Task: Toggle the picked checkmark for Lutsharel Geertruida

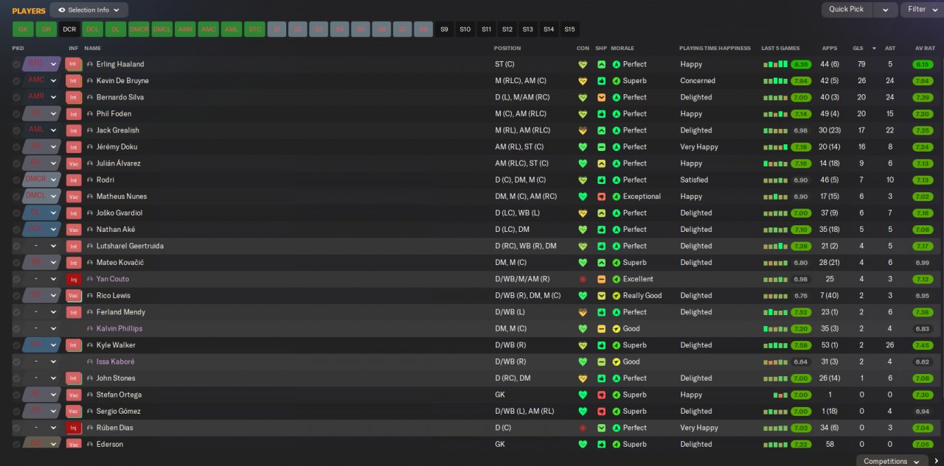Action: pos(17,246)
